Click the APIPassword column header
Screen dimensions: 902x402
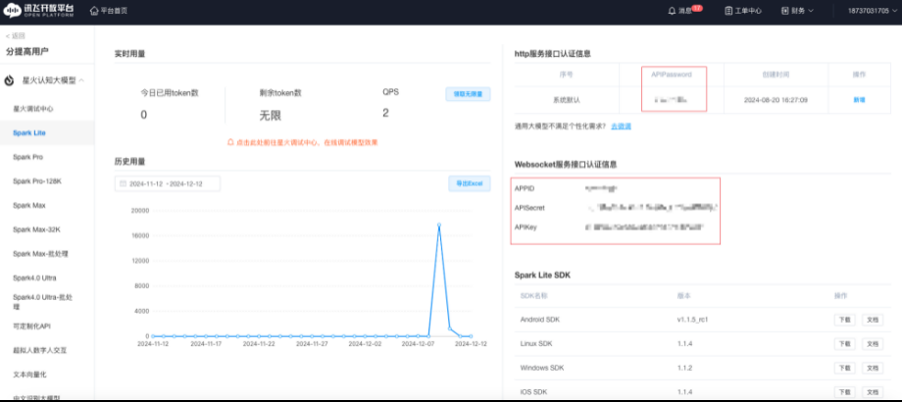tap(672, 75)
